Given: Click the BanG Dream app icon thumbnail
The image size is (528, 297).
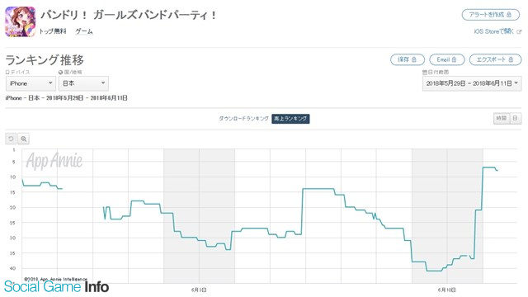Looking at the screenshot, I should click(x=20, y=21).
